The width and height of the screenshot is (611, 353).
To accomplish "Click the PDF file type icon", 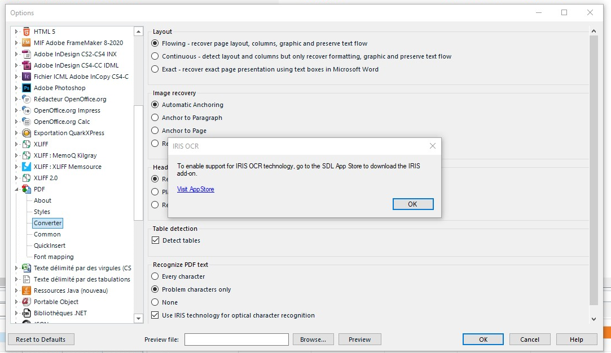I will pyautogui.click(x=27, y=189).
